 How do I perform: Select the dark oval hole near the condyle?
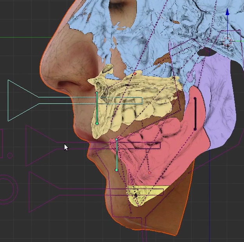point(206,52)
